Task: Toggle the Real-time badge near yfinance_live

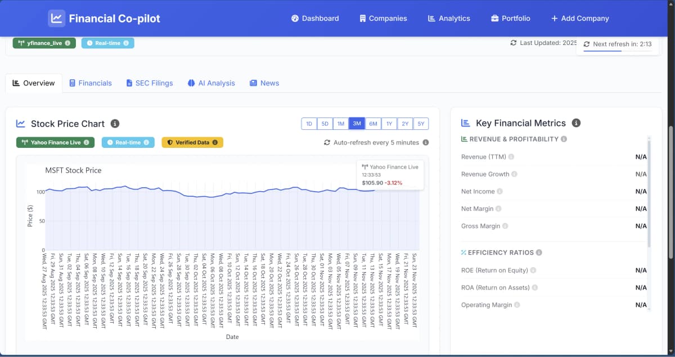Action: (107, 42)
